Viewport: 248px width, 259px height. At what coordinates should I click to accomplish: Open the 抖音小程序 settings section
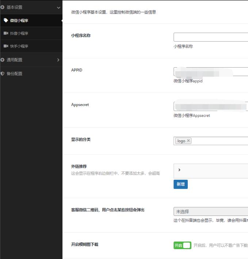pyautogui.click(x=31, y=33)
